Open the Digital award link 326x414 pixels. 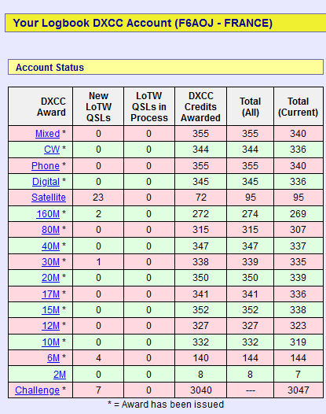point(46,182)
